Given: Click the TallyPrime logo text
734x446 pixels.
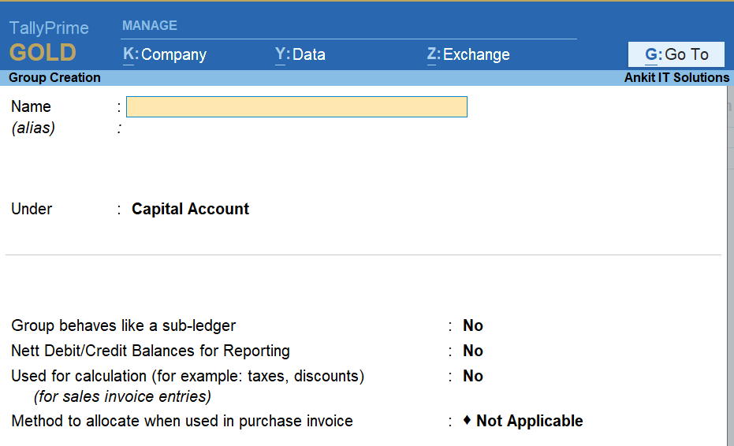Looking at the screenshot, I should [49, 28].
